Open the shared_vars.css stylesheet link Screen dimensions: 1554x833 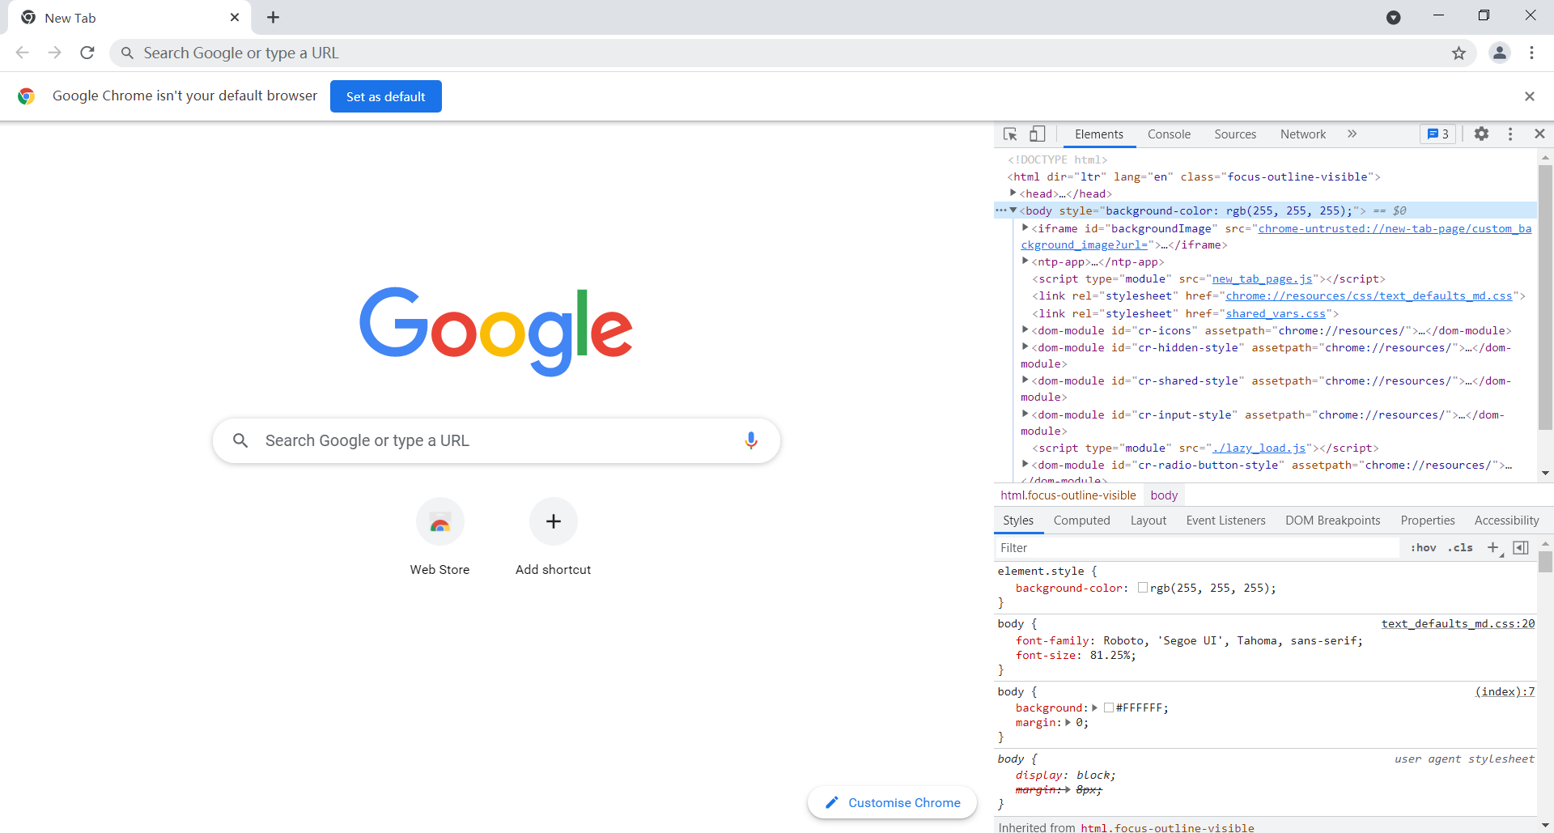click(x=1276, y=313)
